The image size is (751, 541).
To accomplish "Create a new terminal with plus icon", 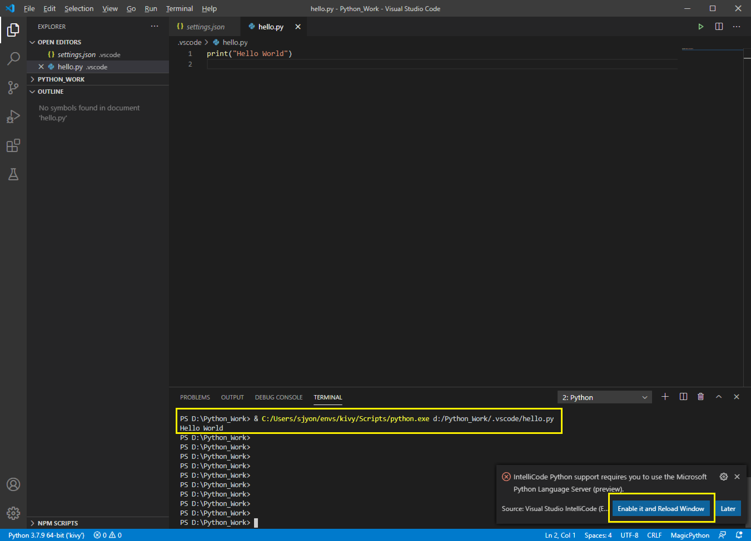I will (x=665, y=397).
